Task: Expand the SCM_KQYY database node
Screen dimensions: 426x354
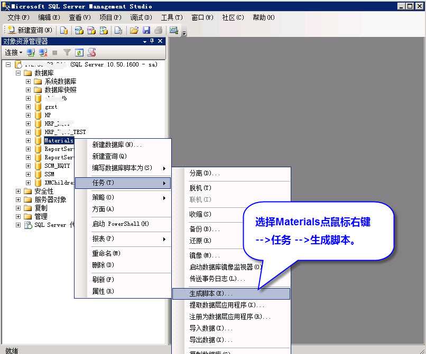Action: pyautogui.click(x=28, y=166)
